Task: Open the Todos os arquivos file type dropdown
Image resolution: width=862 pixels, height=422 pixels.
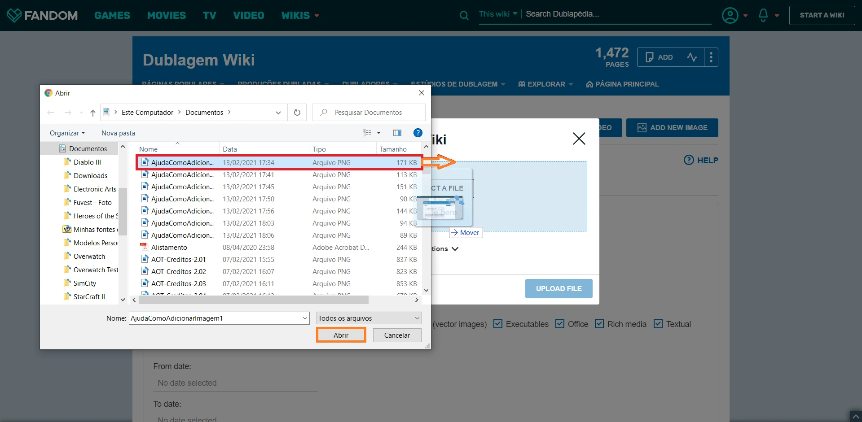Action: click(x=369, y=318)
